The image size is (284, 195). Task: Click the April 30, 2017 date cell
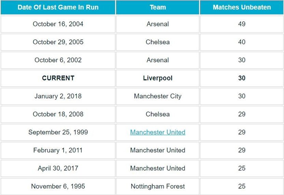click(x=58, y=168)
